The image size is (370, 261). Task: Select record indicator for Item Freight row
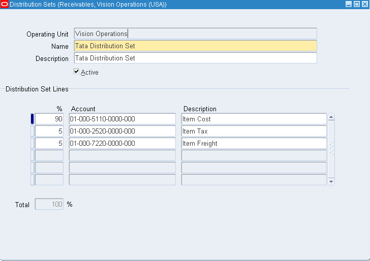[33, 143]
